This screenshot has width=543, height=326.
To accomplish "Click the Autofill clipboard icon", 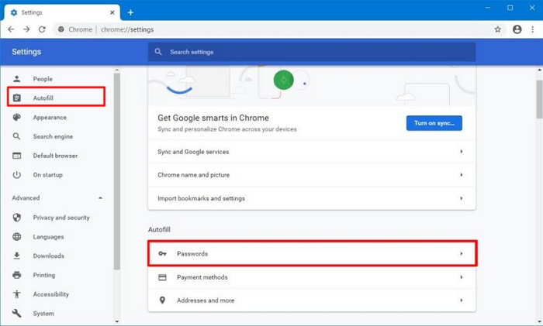I will (x=16, y=98).
